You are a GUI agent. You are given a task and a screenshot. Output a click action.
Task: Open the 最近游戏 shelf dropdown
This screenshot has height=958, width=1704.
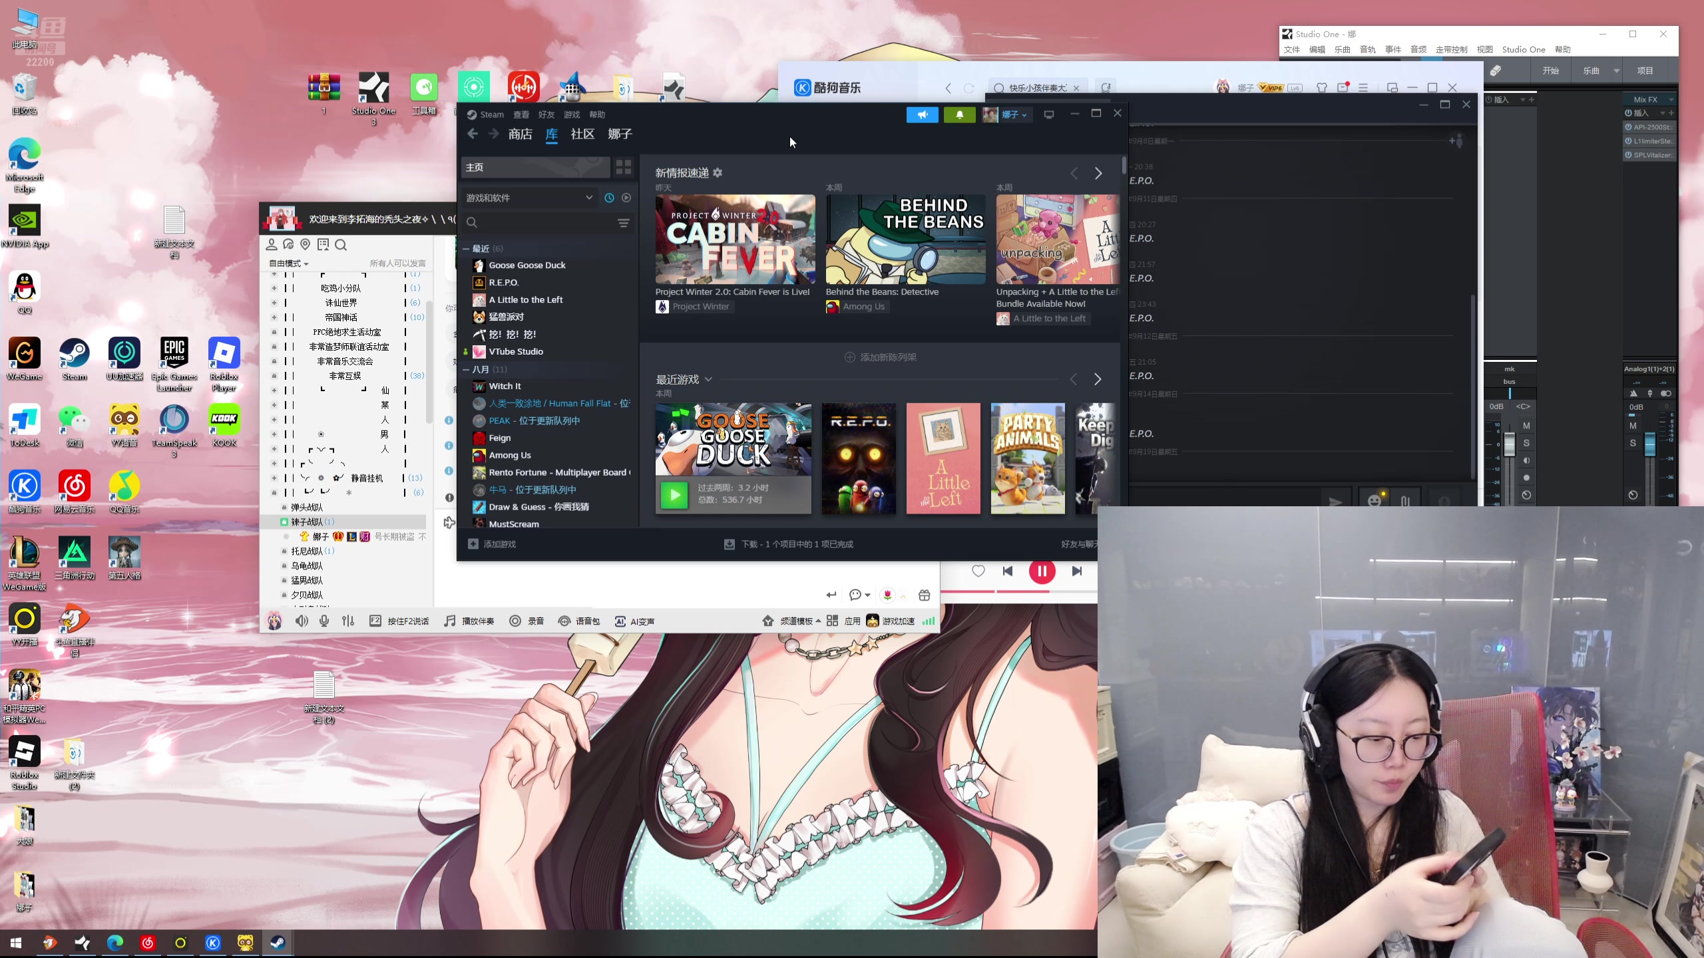(x=708, y=379)
